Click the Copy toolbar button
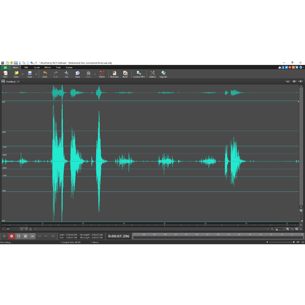305x305 pixels. (x=77, y=74)
